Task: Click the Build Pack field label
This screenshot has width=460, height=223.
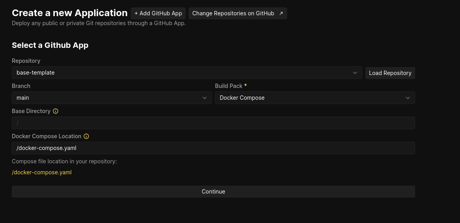Action: [x=228, y=86]
